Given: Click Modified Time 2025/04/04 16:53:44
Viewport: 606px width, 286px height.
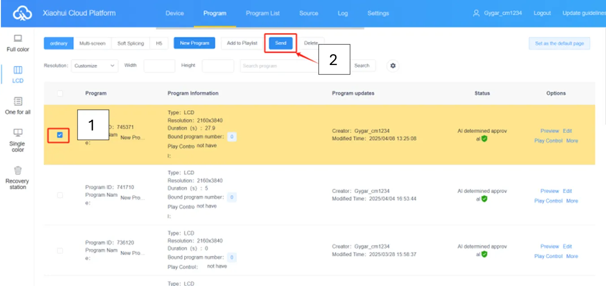Looking at the screenshot, I should point(374,199).
